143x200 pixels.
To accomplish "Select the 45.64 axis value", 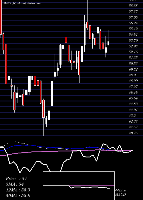I will [133, 98].
